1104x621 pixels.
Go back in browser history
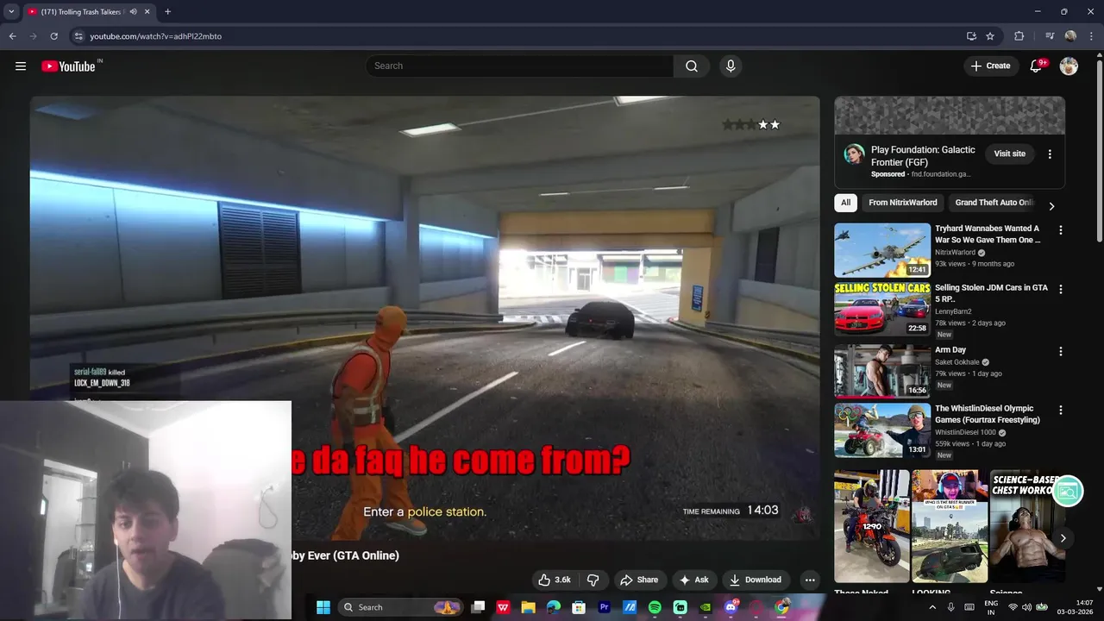pos(12,36)
